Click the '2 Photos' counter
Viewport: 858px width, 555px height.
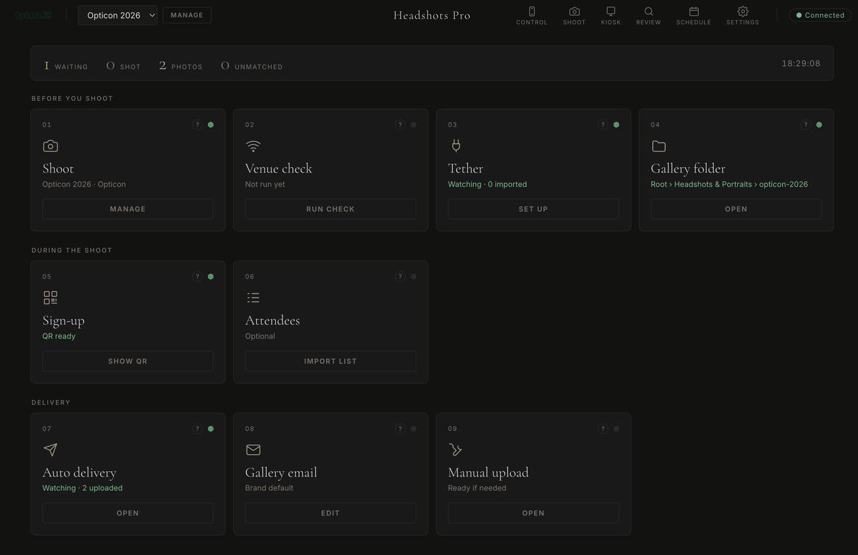tap(181, 65)
